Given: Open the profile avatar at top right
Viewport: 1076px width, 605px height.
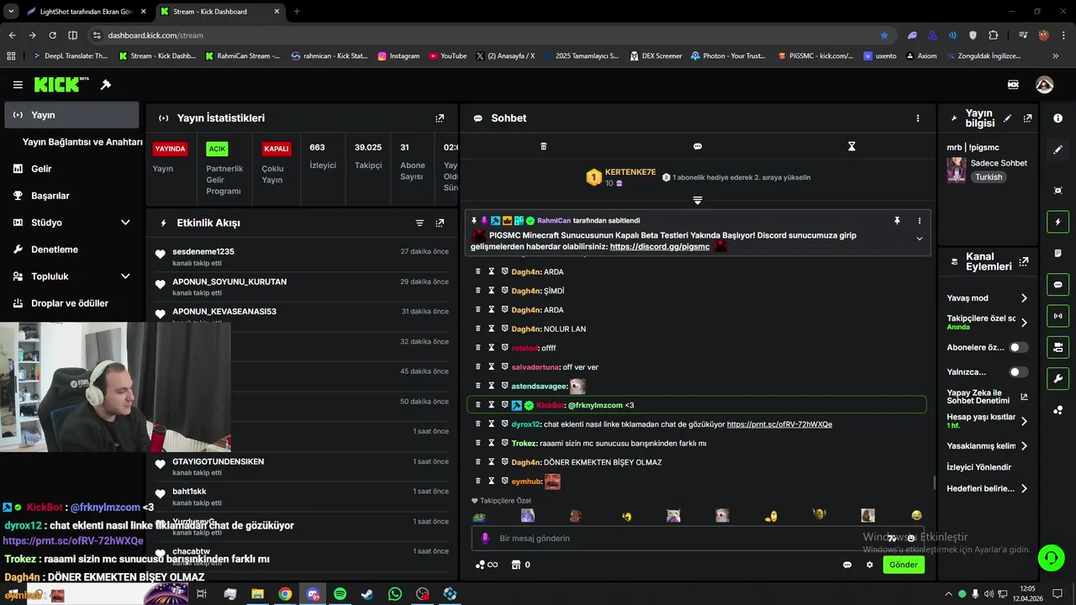Looking at the screenshot, I should (x=1044, y=85).
